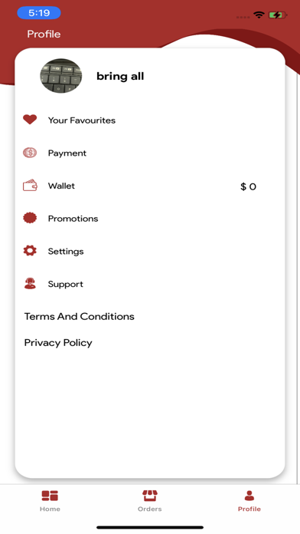Tap the Profile person icon

coord(249,496)
